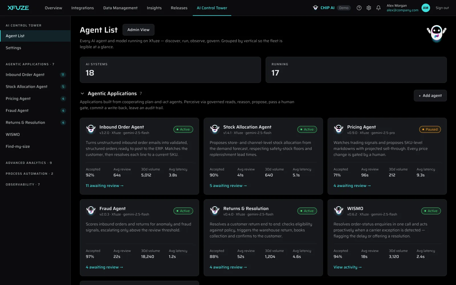
Task: Click the large Chip mascot icon
Action: click(436, 33)
